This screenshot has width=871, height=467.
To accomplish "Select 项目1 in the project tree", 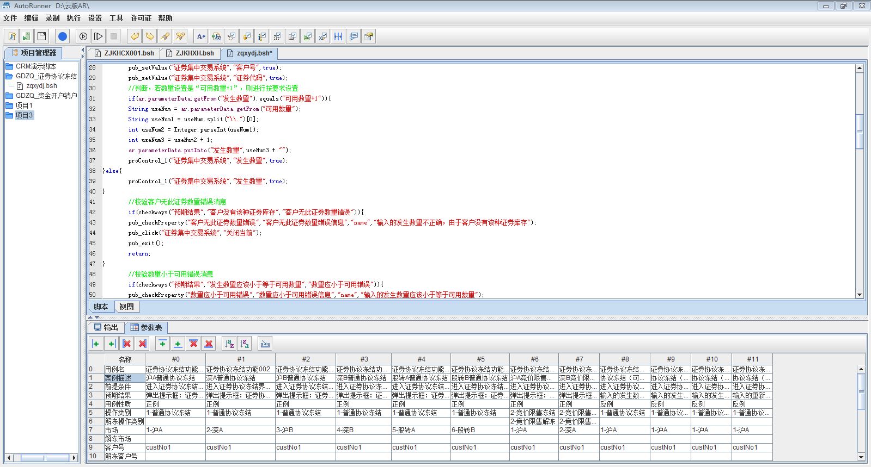I will (x=19, y=105).
